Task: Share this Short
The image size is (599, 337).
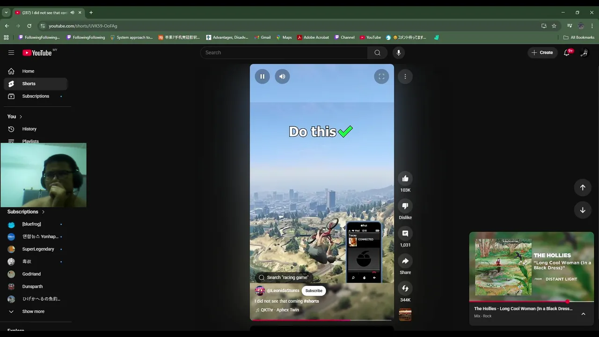Action: click(x=405, y=261)
